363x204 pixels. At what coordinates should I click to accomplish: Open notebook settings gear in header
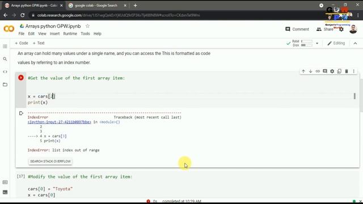[341, 29]
